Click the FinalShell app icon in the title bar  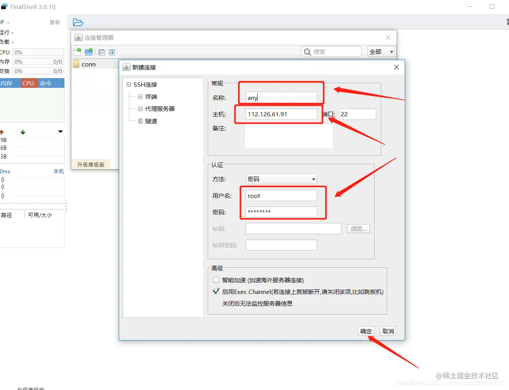tap(4, 7)
